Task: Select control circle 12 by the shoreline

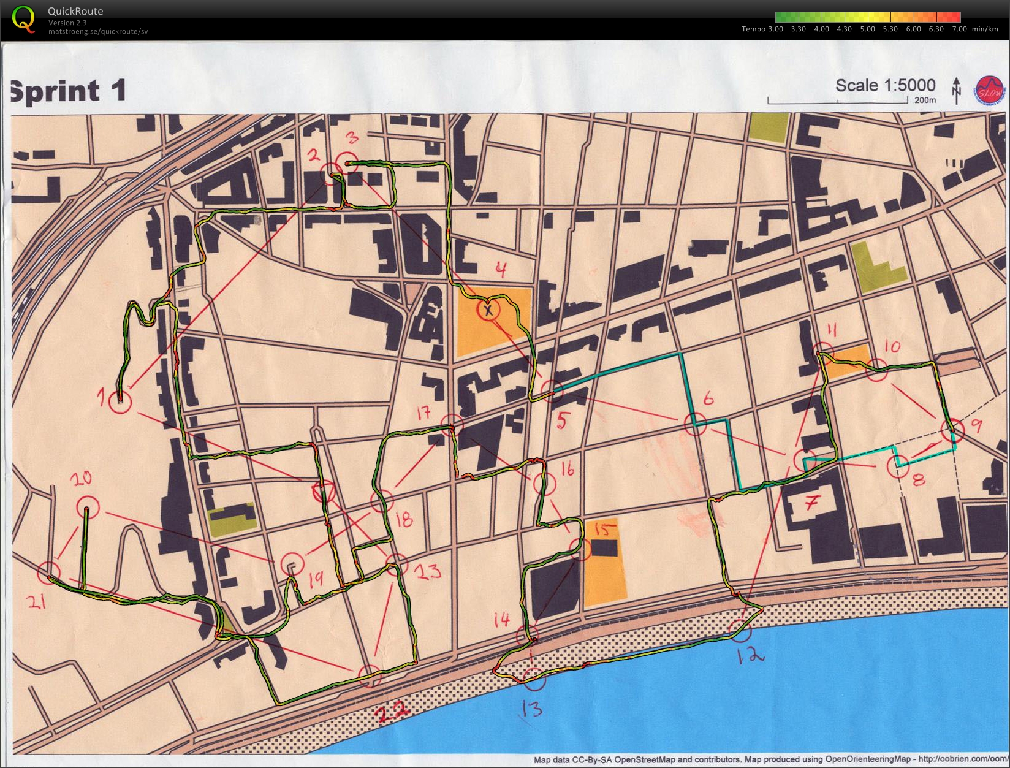Action: 741,629
